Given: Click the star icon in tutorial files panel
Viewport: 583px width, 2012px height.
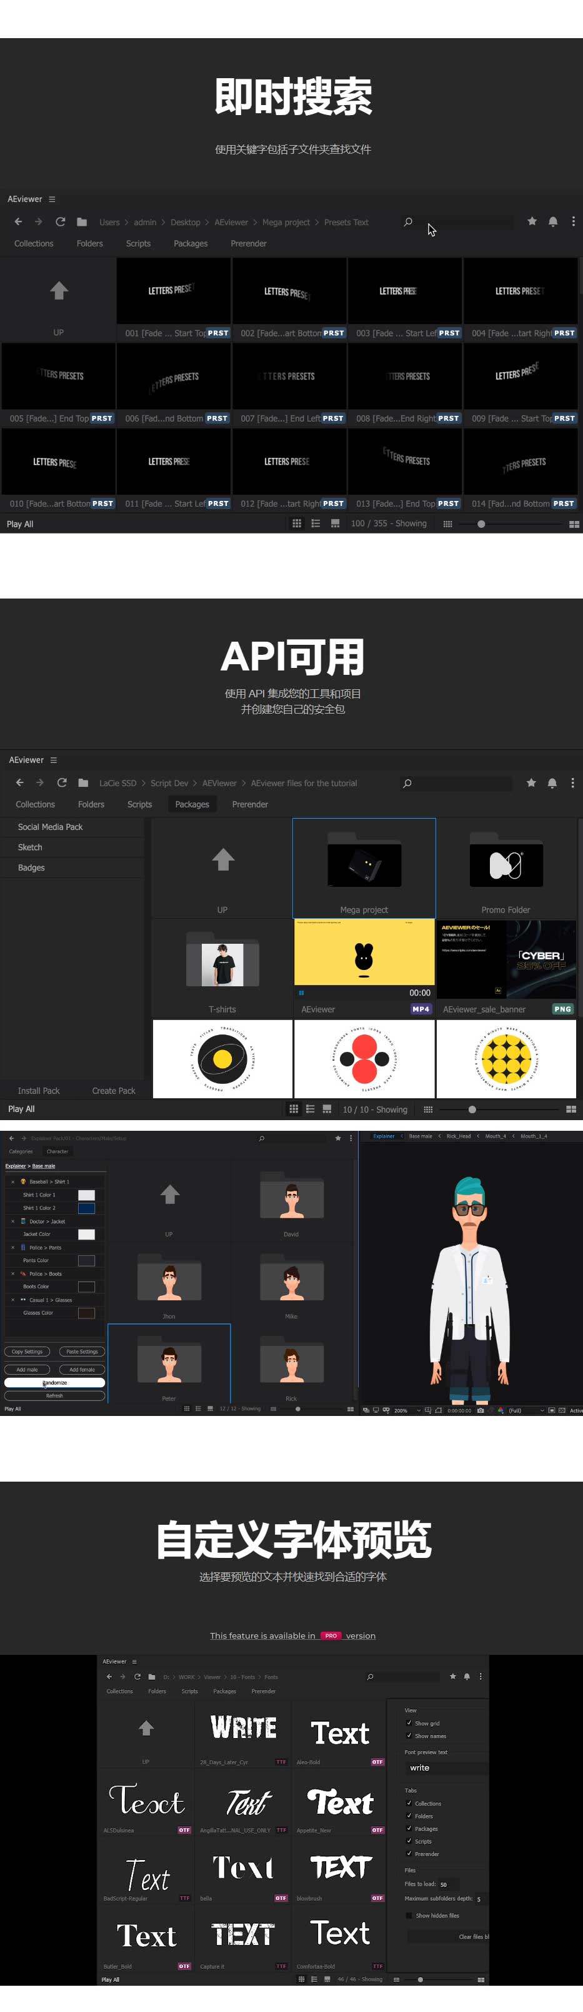Looking at the screenshot, I should (x=531, y=782).
